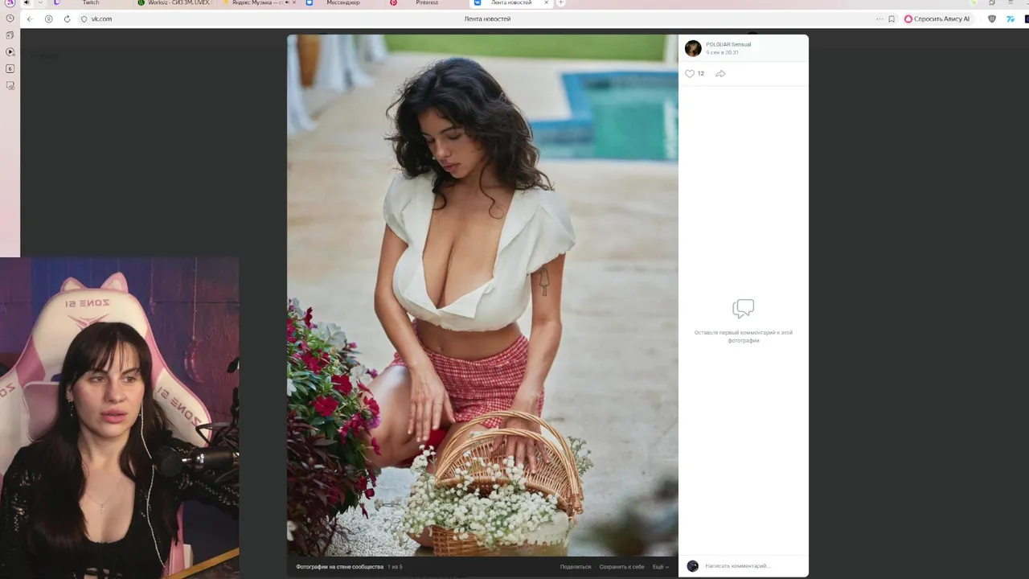Open the Yandex ID profile icon next to back arrow
Screen dimensions: 1029x579
pos(48,18)
